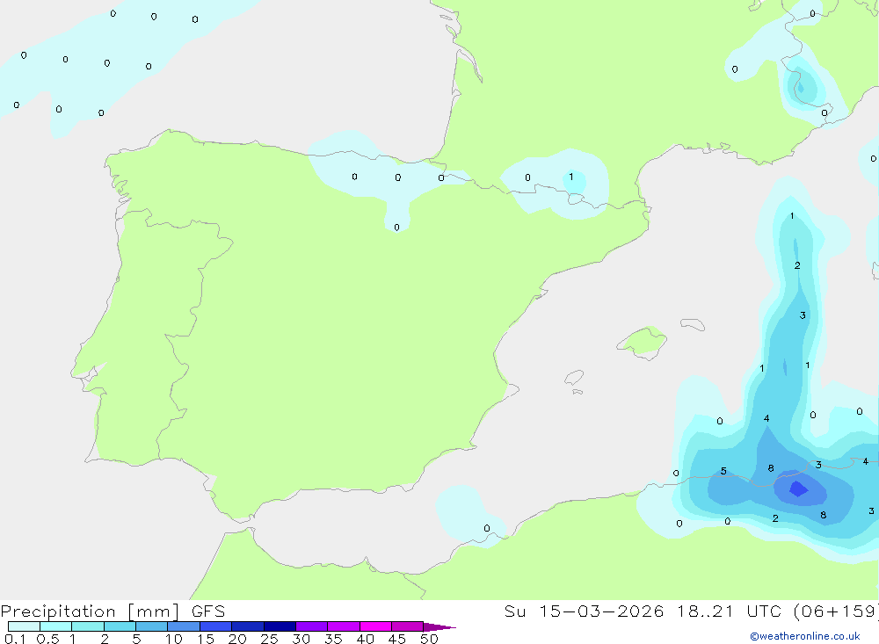Click the '5' precipitation value on map

pyautogui.click(x=723, y=471)
